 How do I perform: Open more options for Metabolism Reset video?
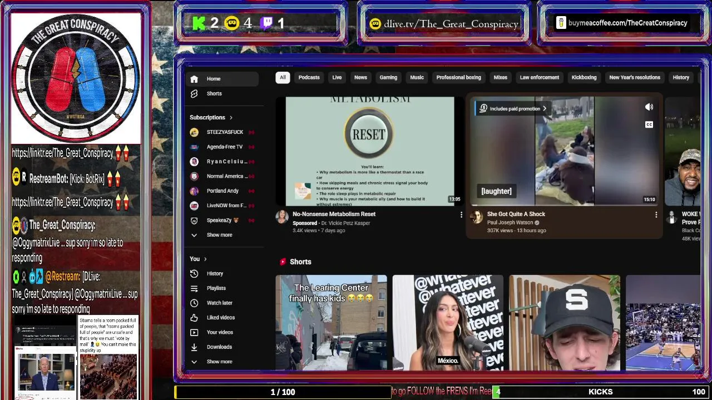pos(461,215)
